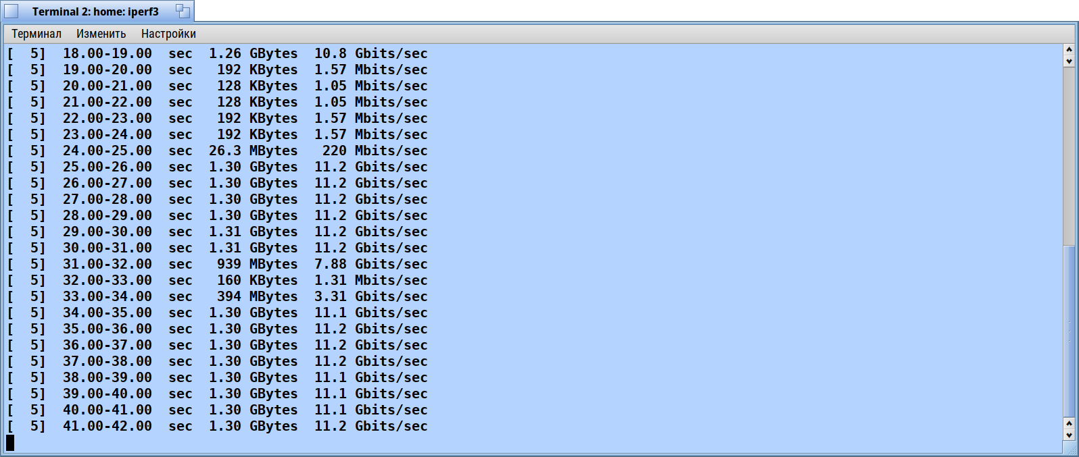Click the 394 MBytes value
Viewport: 1079px width, 457px height.
pos(258,296)
